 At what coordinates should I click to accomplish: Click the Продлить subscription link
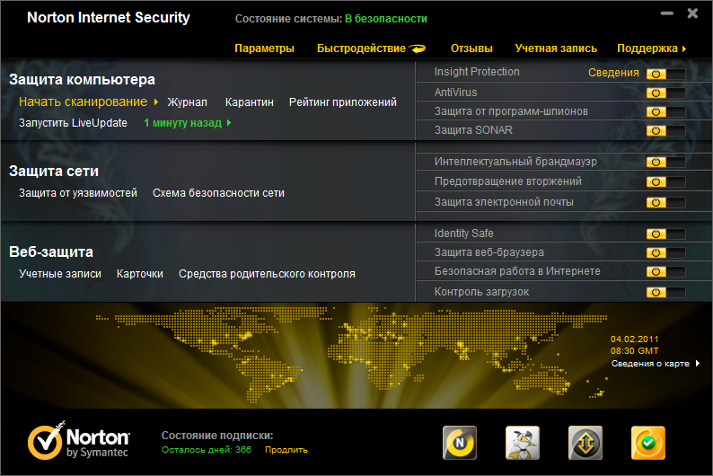coord(286,450)
